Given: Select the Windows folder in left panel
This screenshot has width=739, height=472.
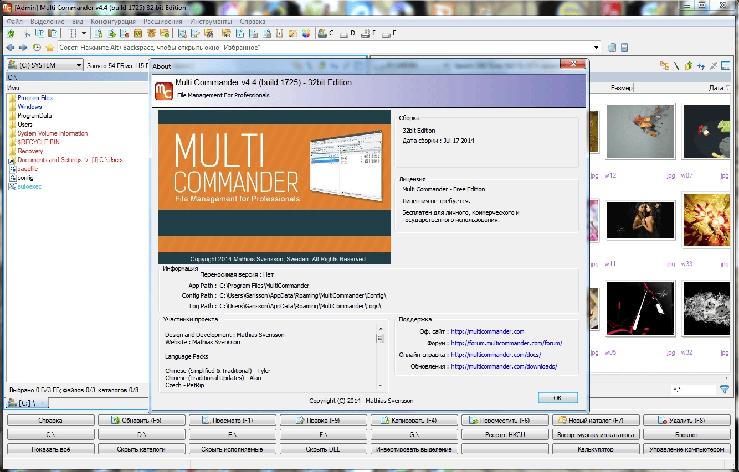Looking at the screenshot, I should click(29, 107).
